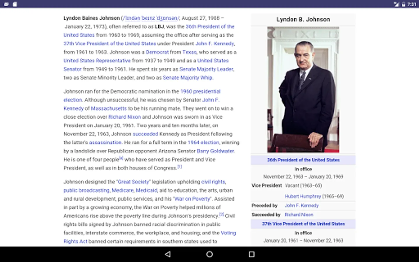Tap the battery icon in status bar
This screenshot has width=419, height=262.
(x=404, y=4)
